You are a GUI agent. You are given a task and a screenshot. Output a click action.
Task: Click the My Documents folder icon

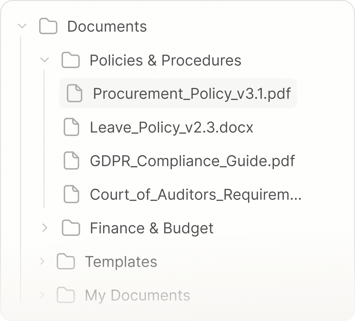coord(66,295)
